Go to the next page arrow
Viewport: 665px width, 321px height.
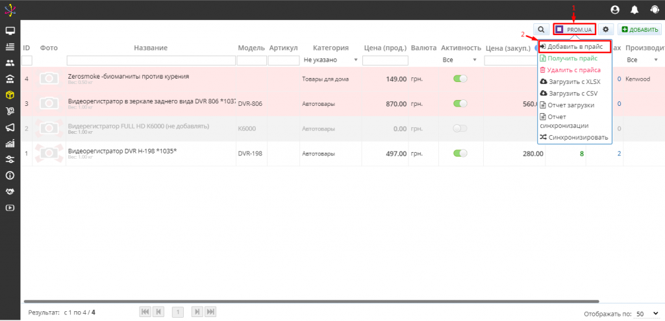click(197, 312)
